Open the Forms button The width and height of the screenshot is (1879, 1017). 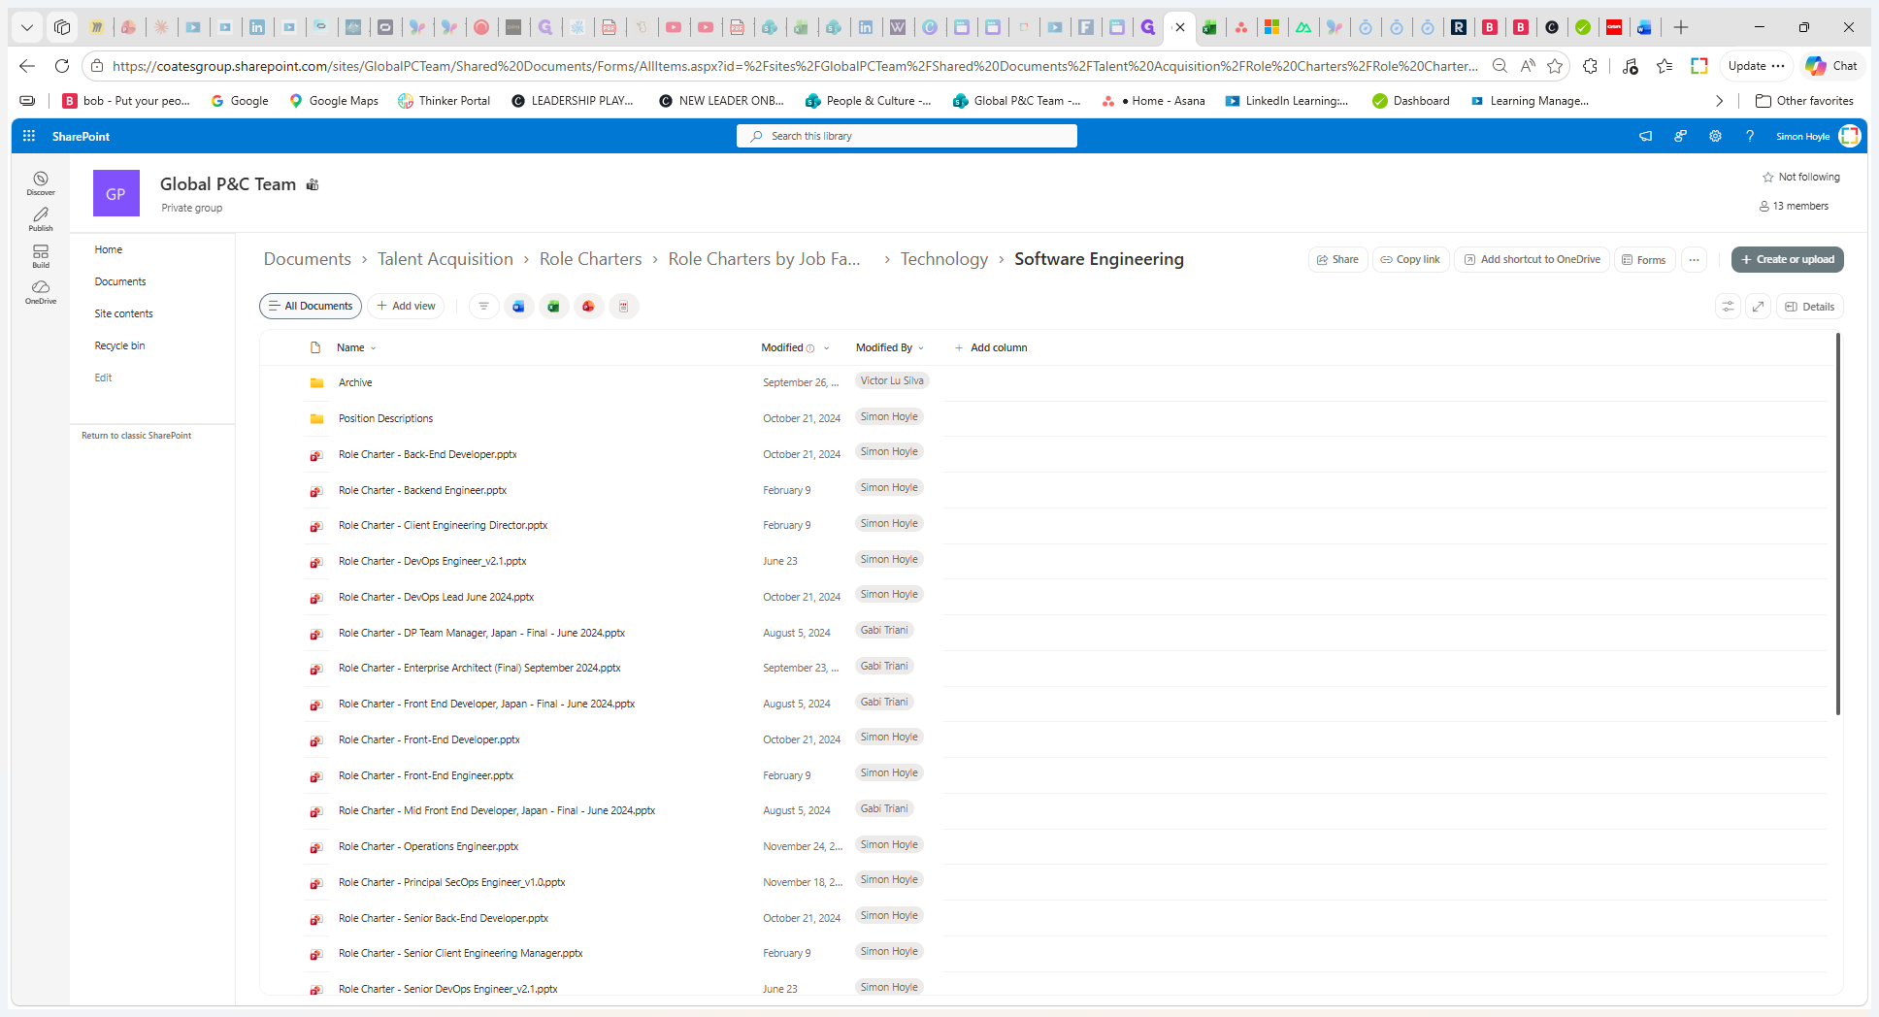point(1644,259)
